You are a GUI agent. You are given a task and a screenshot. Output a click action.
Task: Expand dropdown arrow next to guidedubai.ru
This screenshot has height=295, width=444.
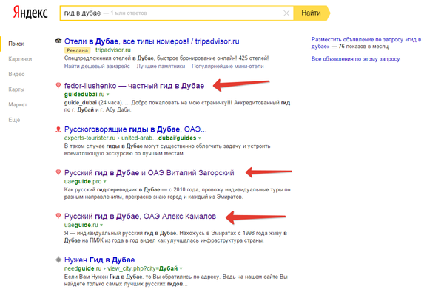tap(107, 95)
